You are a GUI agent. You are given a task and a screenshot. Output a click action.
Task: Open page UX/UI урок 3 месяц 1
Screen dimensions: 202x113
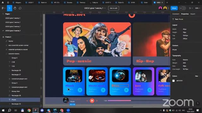pyautogui.click(x=13, y=26)
